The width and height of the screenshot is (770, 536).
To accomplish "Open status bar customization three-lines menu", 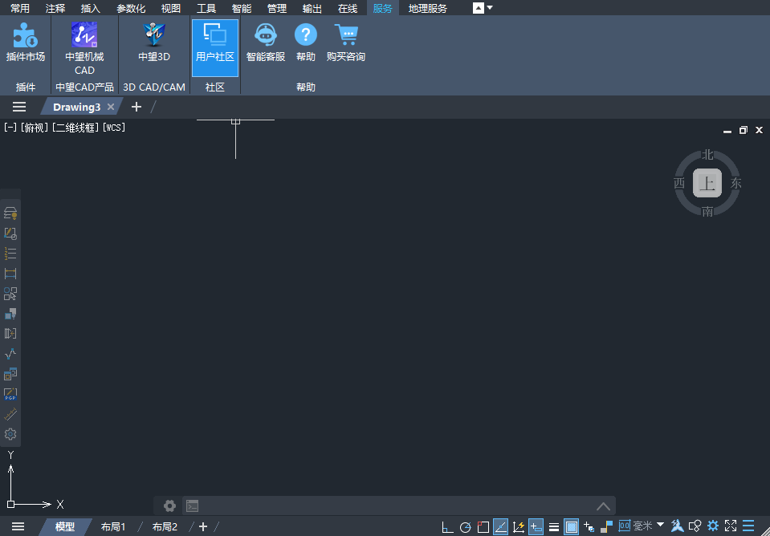I will [748, 526].
